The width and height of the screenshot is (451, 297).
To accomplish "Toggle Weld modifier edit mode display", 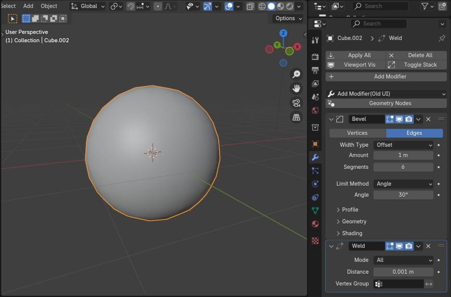I will point(390,246).
